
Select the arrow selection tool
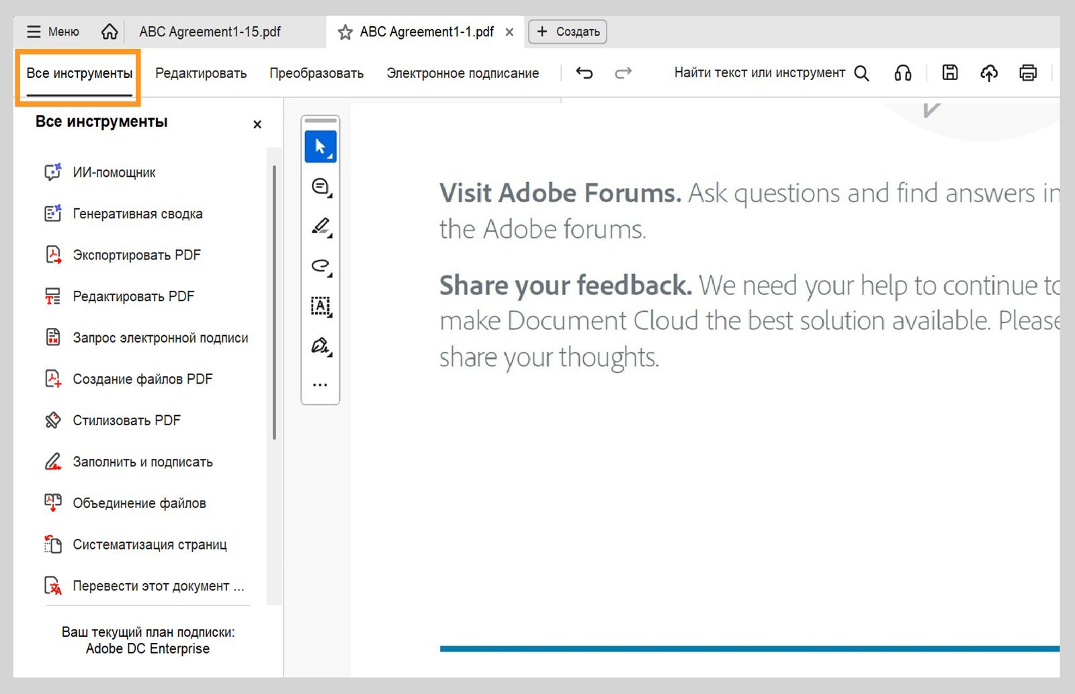pyautogui.click(x=320, y=146)
